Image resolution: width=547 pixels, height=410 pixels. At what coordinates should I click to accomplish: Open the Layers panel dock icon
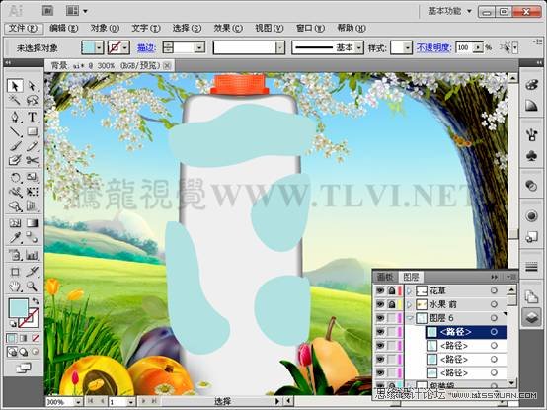pyautogui.click(x=531, y=317)
